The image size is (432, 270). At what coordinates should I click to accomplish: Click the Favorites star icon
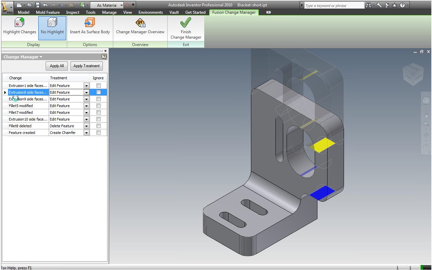[x=394, y=5]
